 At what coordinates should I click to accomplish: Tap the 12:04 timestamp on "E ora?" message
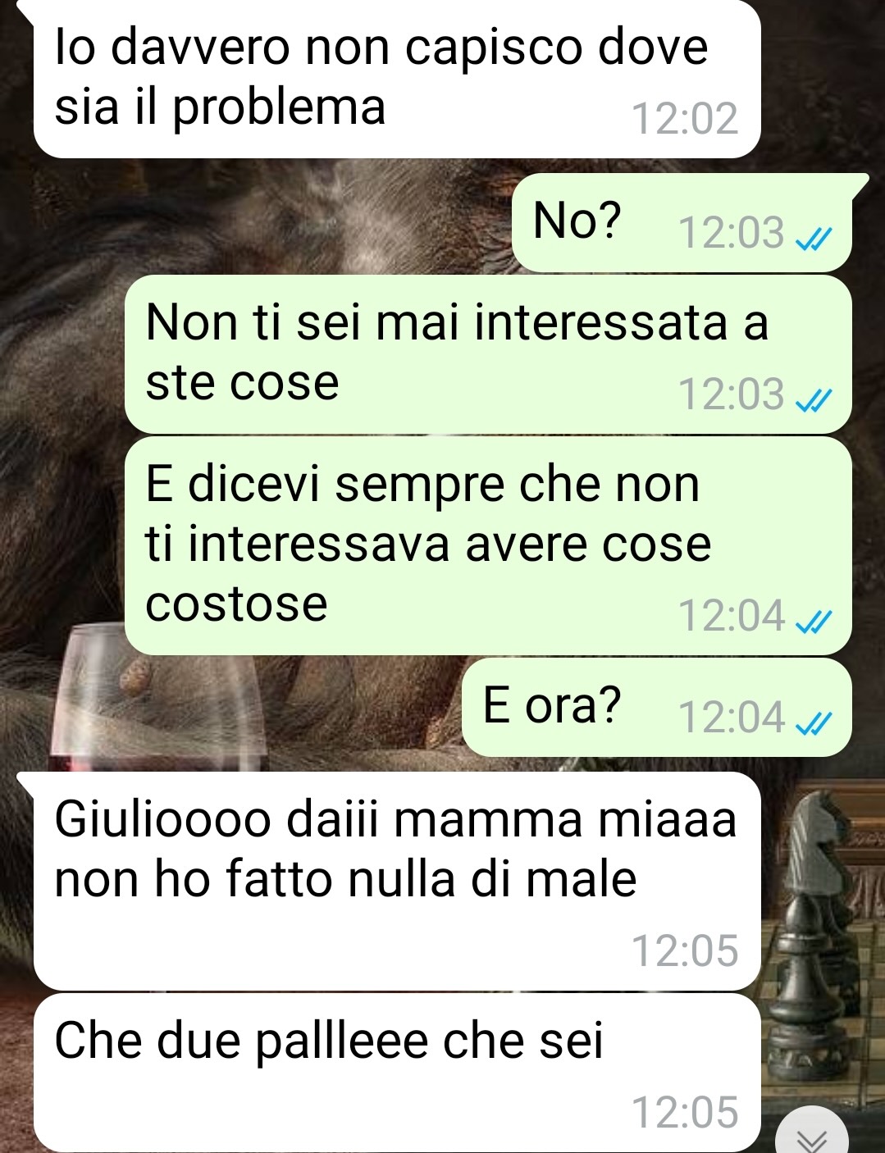pos(732,717)
